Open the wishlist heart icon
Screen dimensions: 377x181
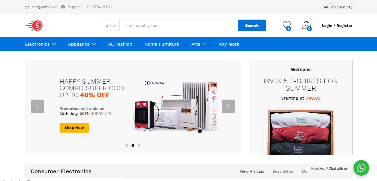point(287,25)
